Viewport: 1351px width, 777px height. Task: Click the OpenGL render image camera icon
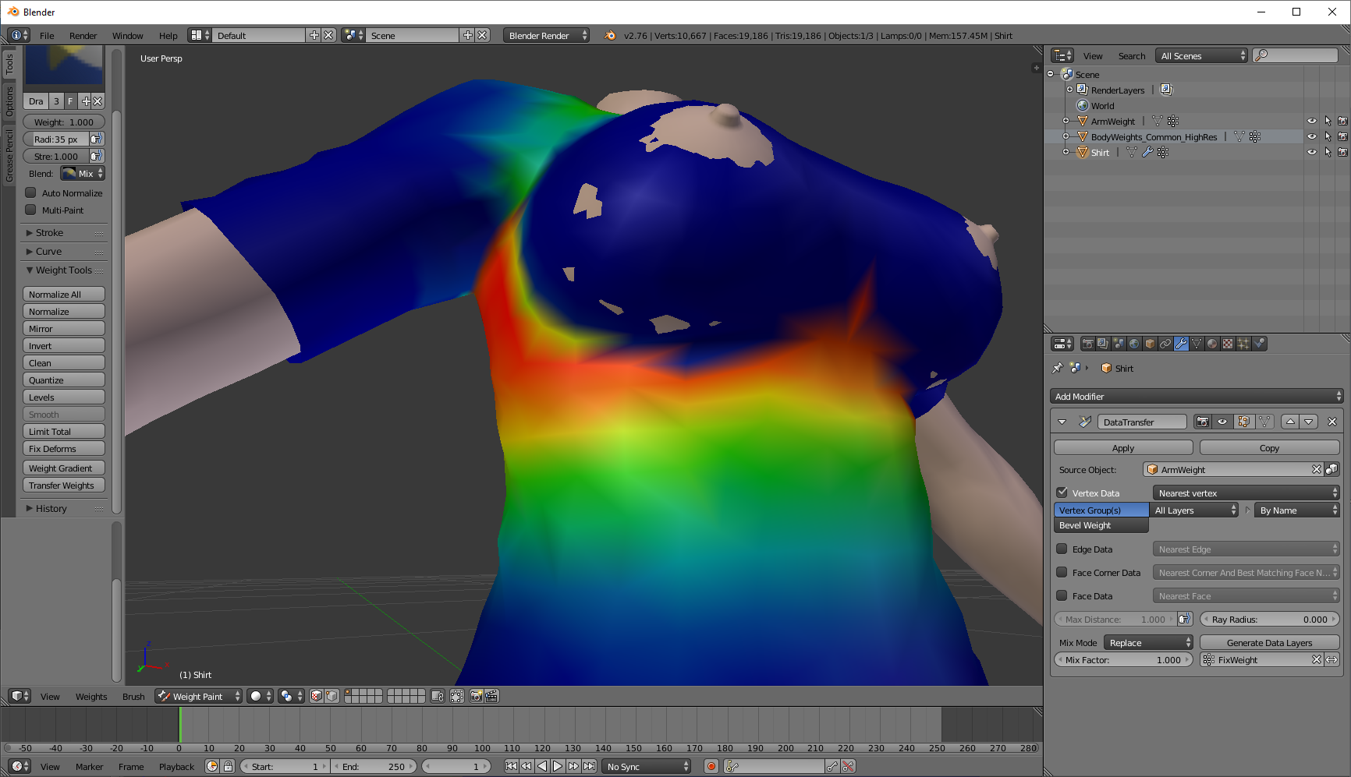tap(476, 696)
